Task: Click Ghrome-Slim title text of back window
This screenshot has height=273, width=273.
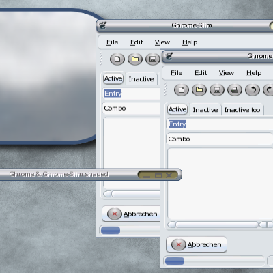Action: point(192,25)
